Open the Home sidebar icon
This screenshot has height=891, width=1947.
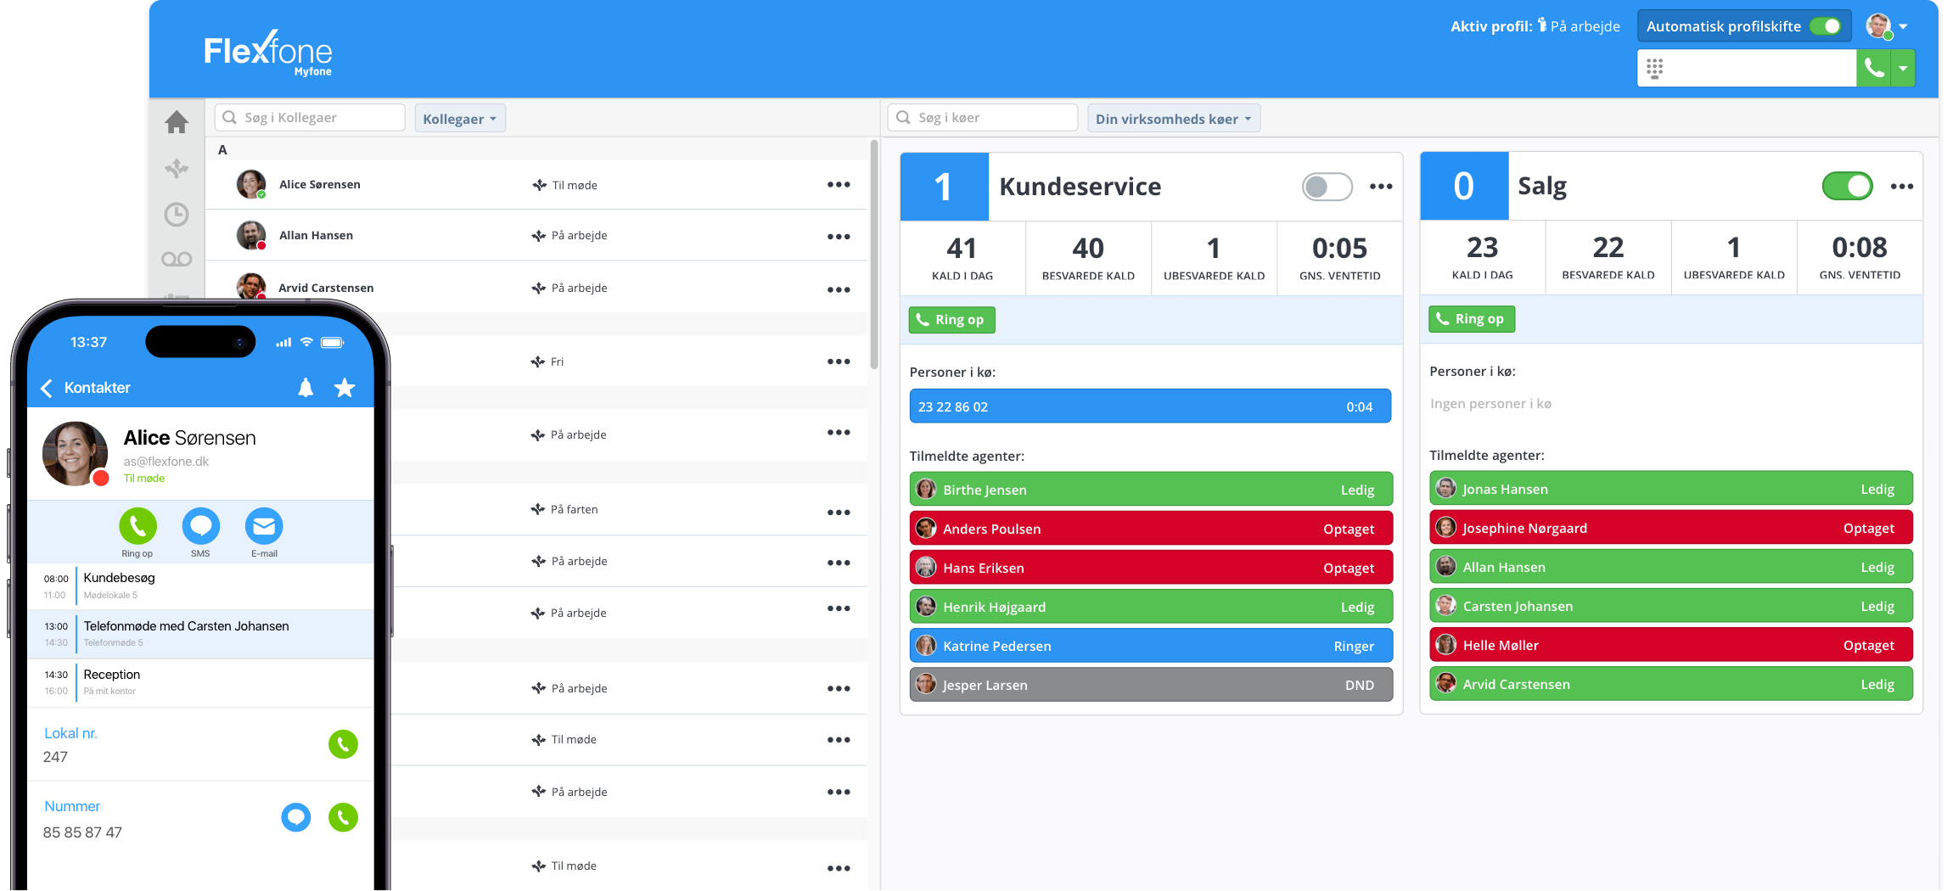pos(177,122)
